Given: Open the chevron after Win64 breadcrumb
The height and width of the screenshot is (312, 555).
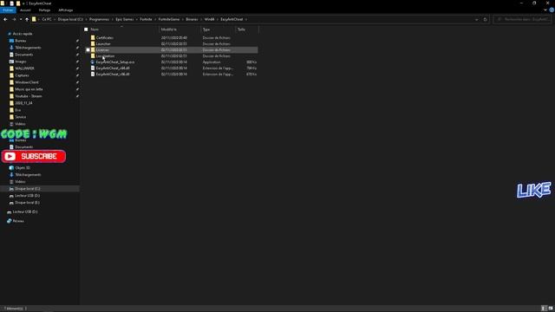Looking at the screenshot, I should (x=218, y=19).
